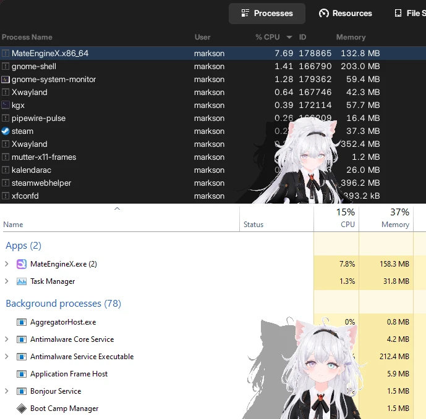Click the 7.69 CPU value of MateEngineX
The width and height of the screenshot is (426, 419).
(284, 53)
